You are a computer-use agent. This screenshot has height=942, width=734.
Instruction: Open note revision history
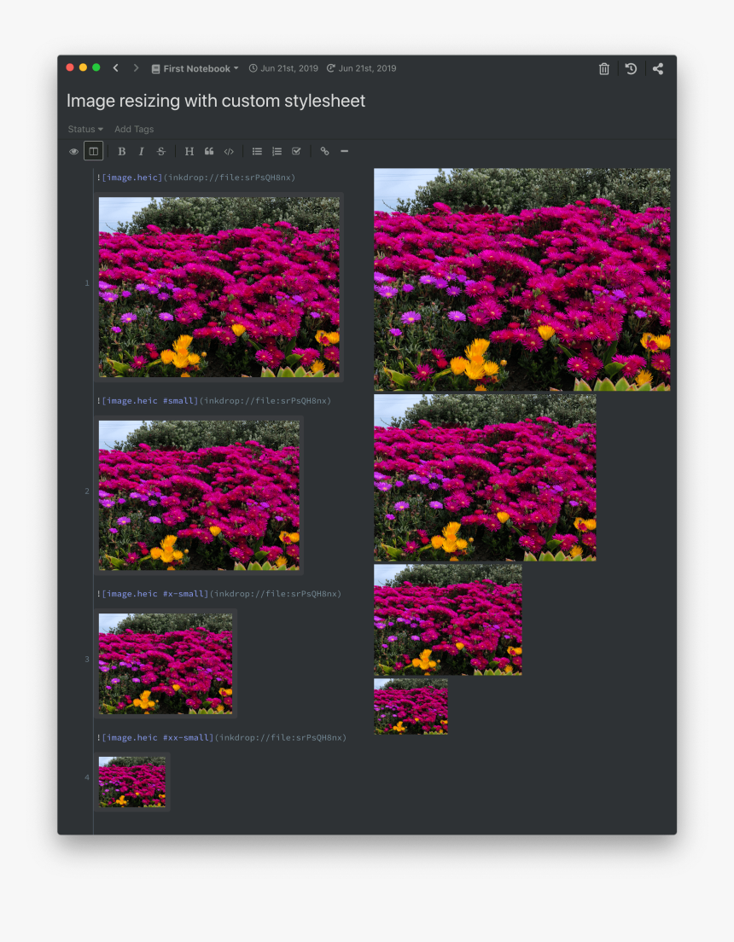click(x=631, y=68)
